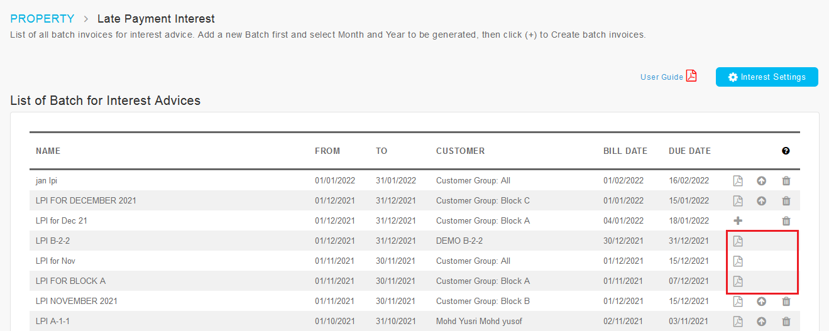The image size is (829, 331).
Task: Open PDF for jan lpi batch
Action: coord(738,181)
